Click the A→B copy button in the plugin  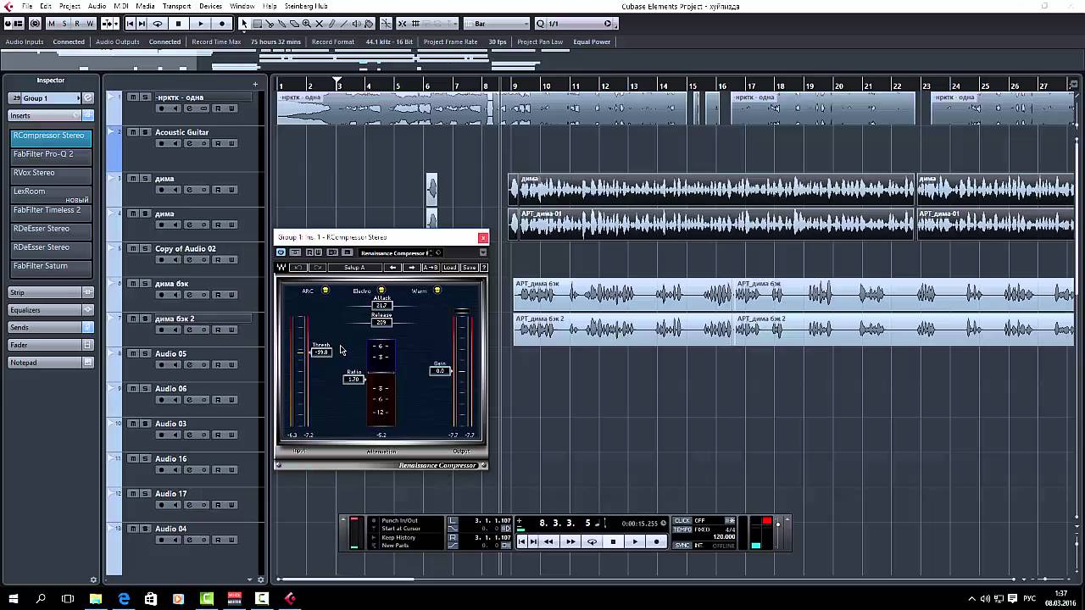click(x=431, y=268)
